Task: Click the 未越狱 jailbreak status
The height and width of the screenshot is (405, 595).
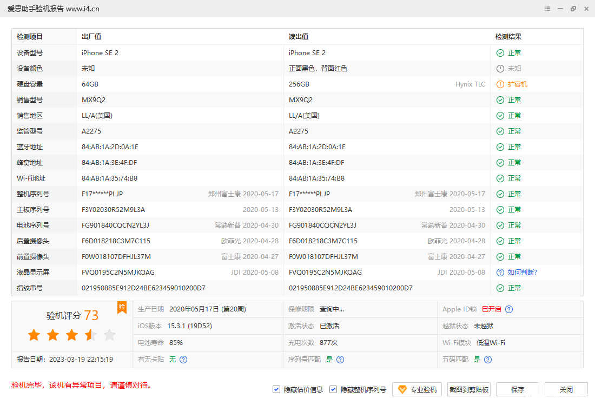Action: (484, 326)
